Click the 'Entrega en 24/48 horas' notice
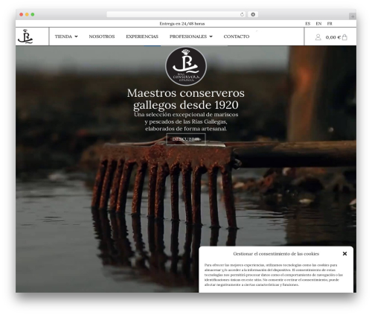The height and width of the screenshot is (315, 372). (x=182, y=24)
